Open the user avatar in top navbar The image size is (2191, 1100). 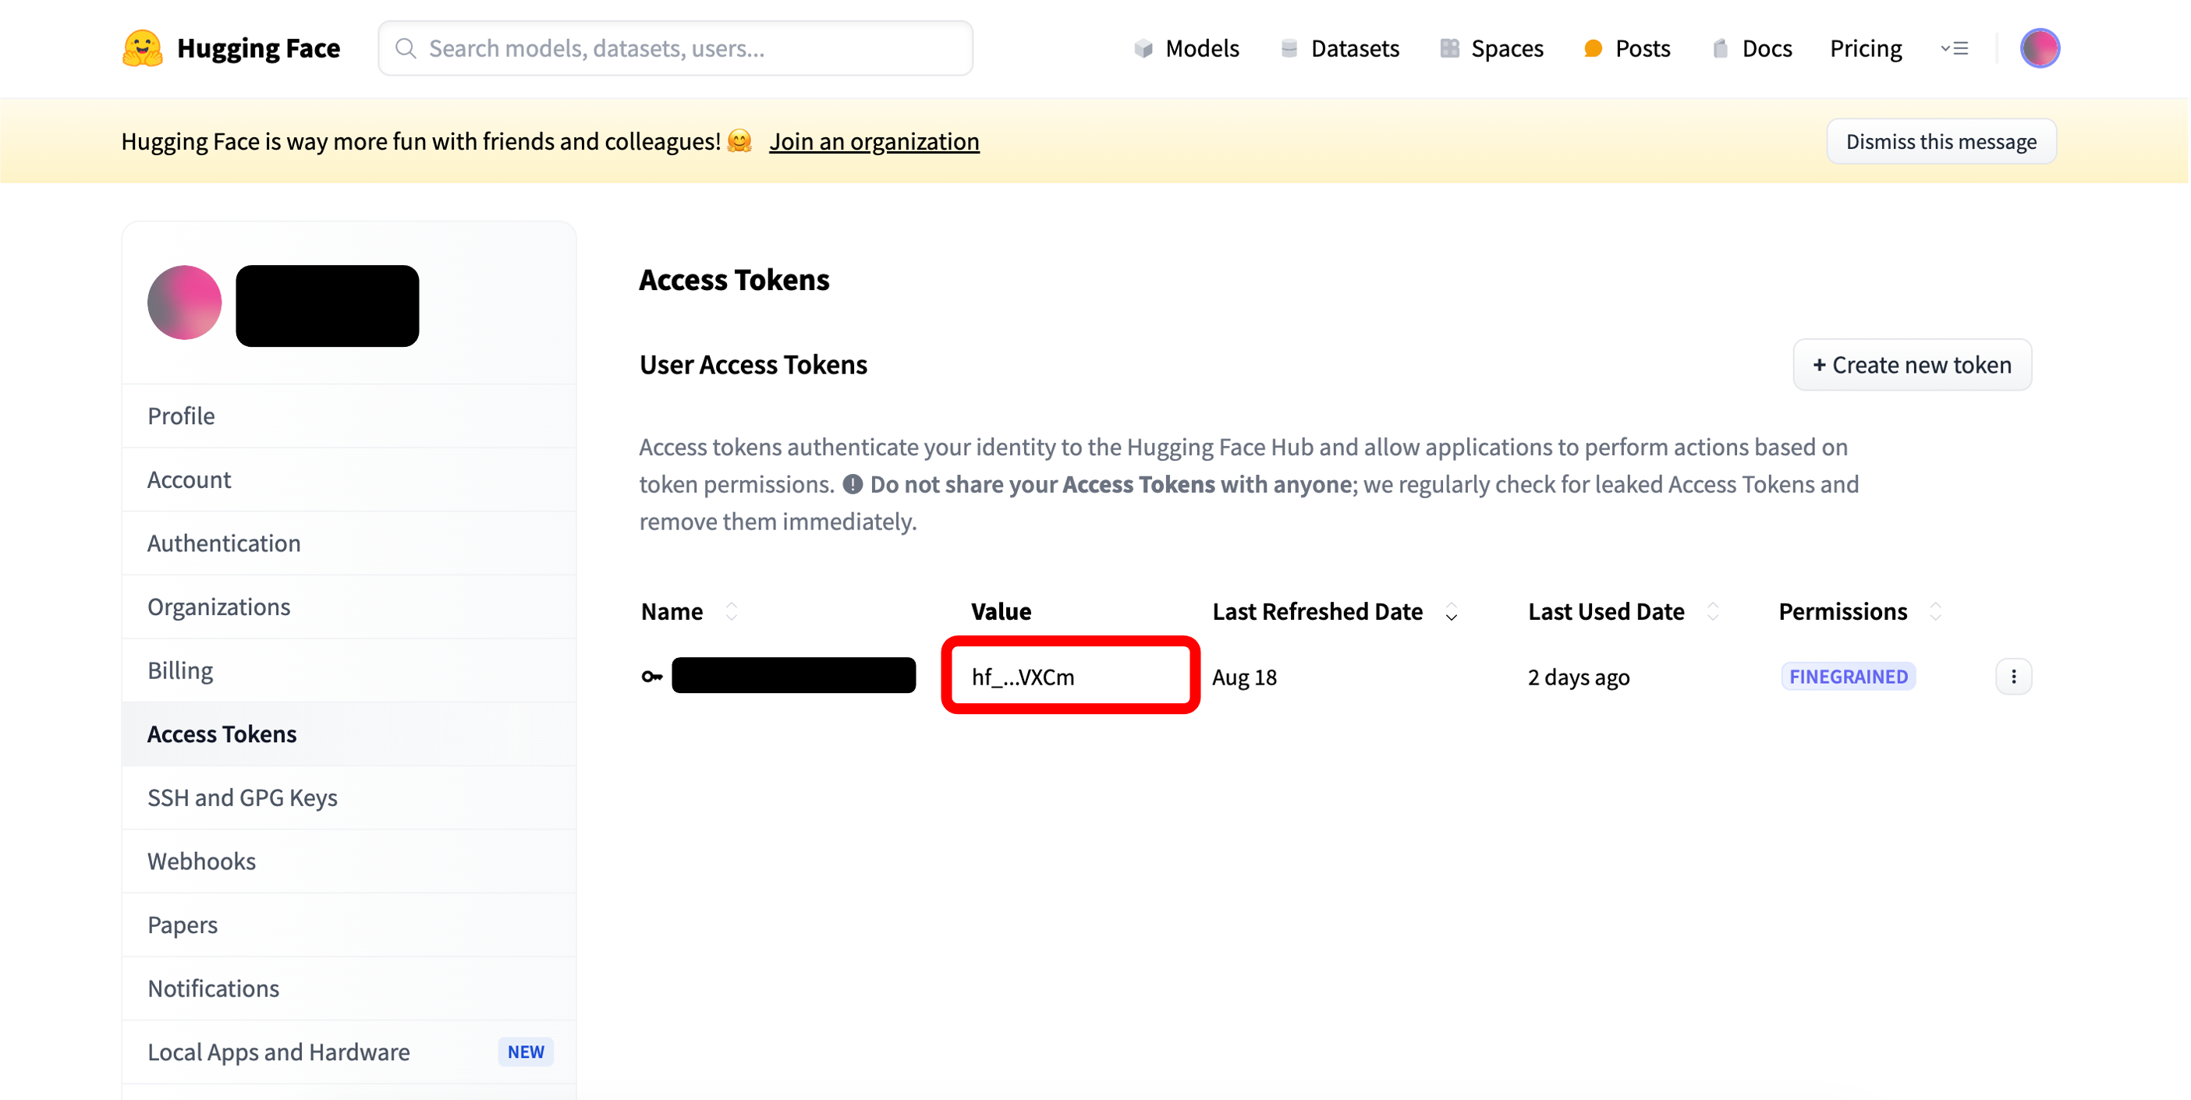point(2039,48)
